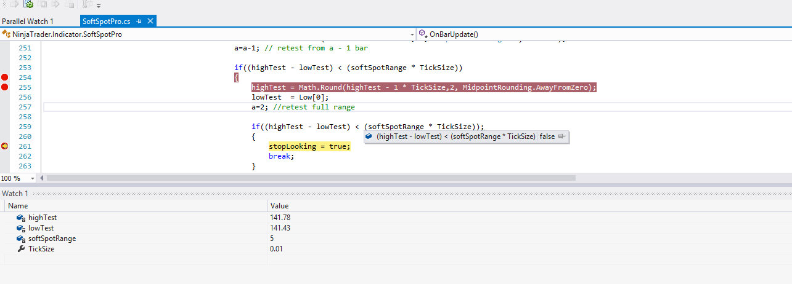Image resolution: width=792 pixels, height=284 pixels.
Task: Click the highlighted stopLooking = true; statement
Action: click(x=309, y=146)
